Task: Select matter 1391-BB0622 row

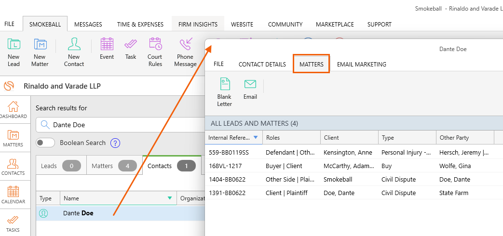Action: [354, 193]
